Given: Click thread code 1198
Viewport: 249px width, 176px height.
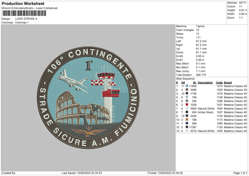Looking at the screenshot, I should coord(220,98).
